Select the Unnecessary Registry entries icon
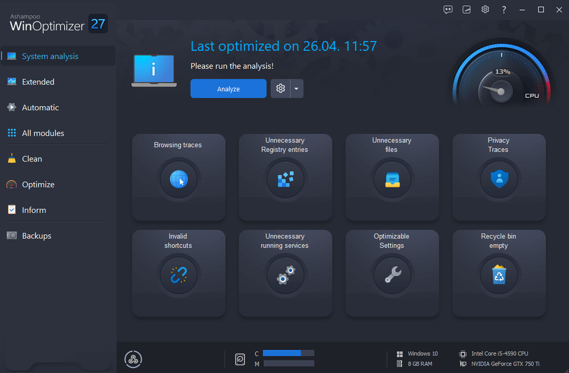Image resolution: width=569 pixels, height=373 pixels. [x=285, y=179]
